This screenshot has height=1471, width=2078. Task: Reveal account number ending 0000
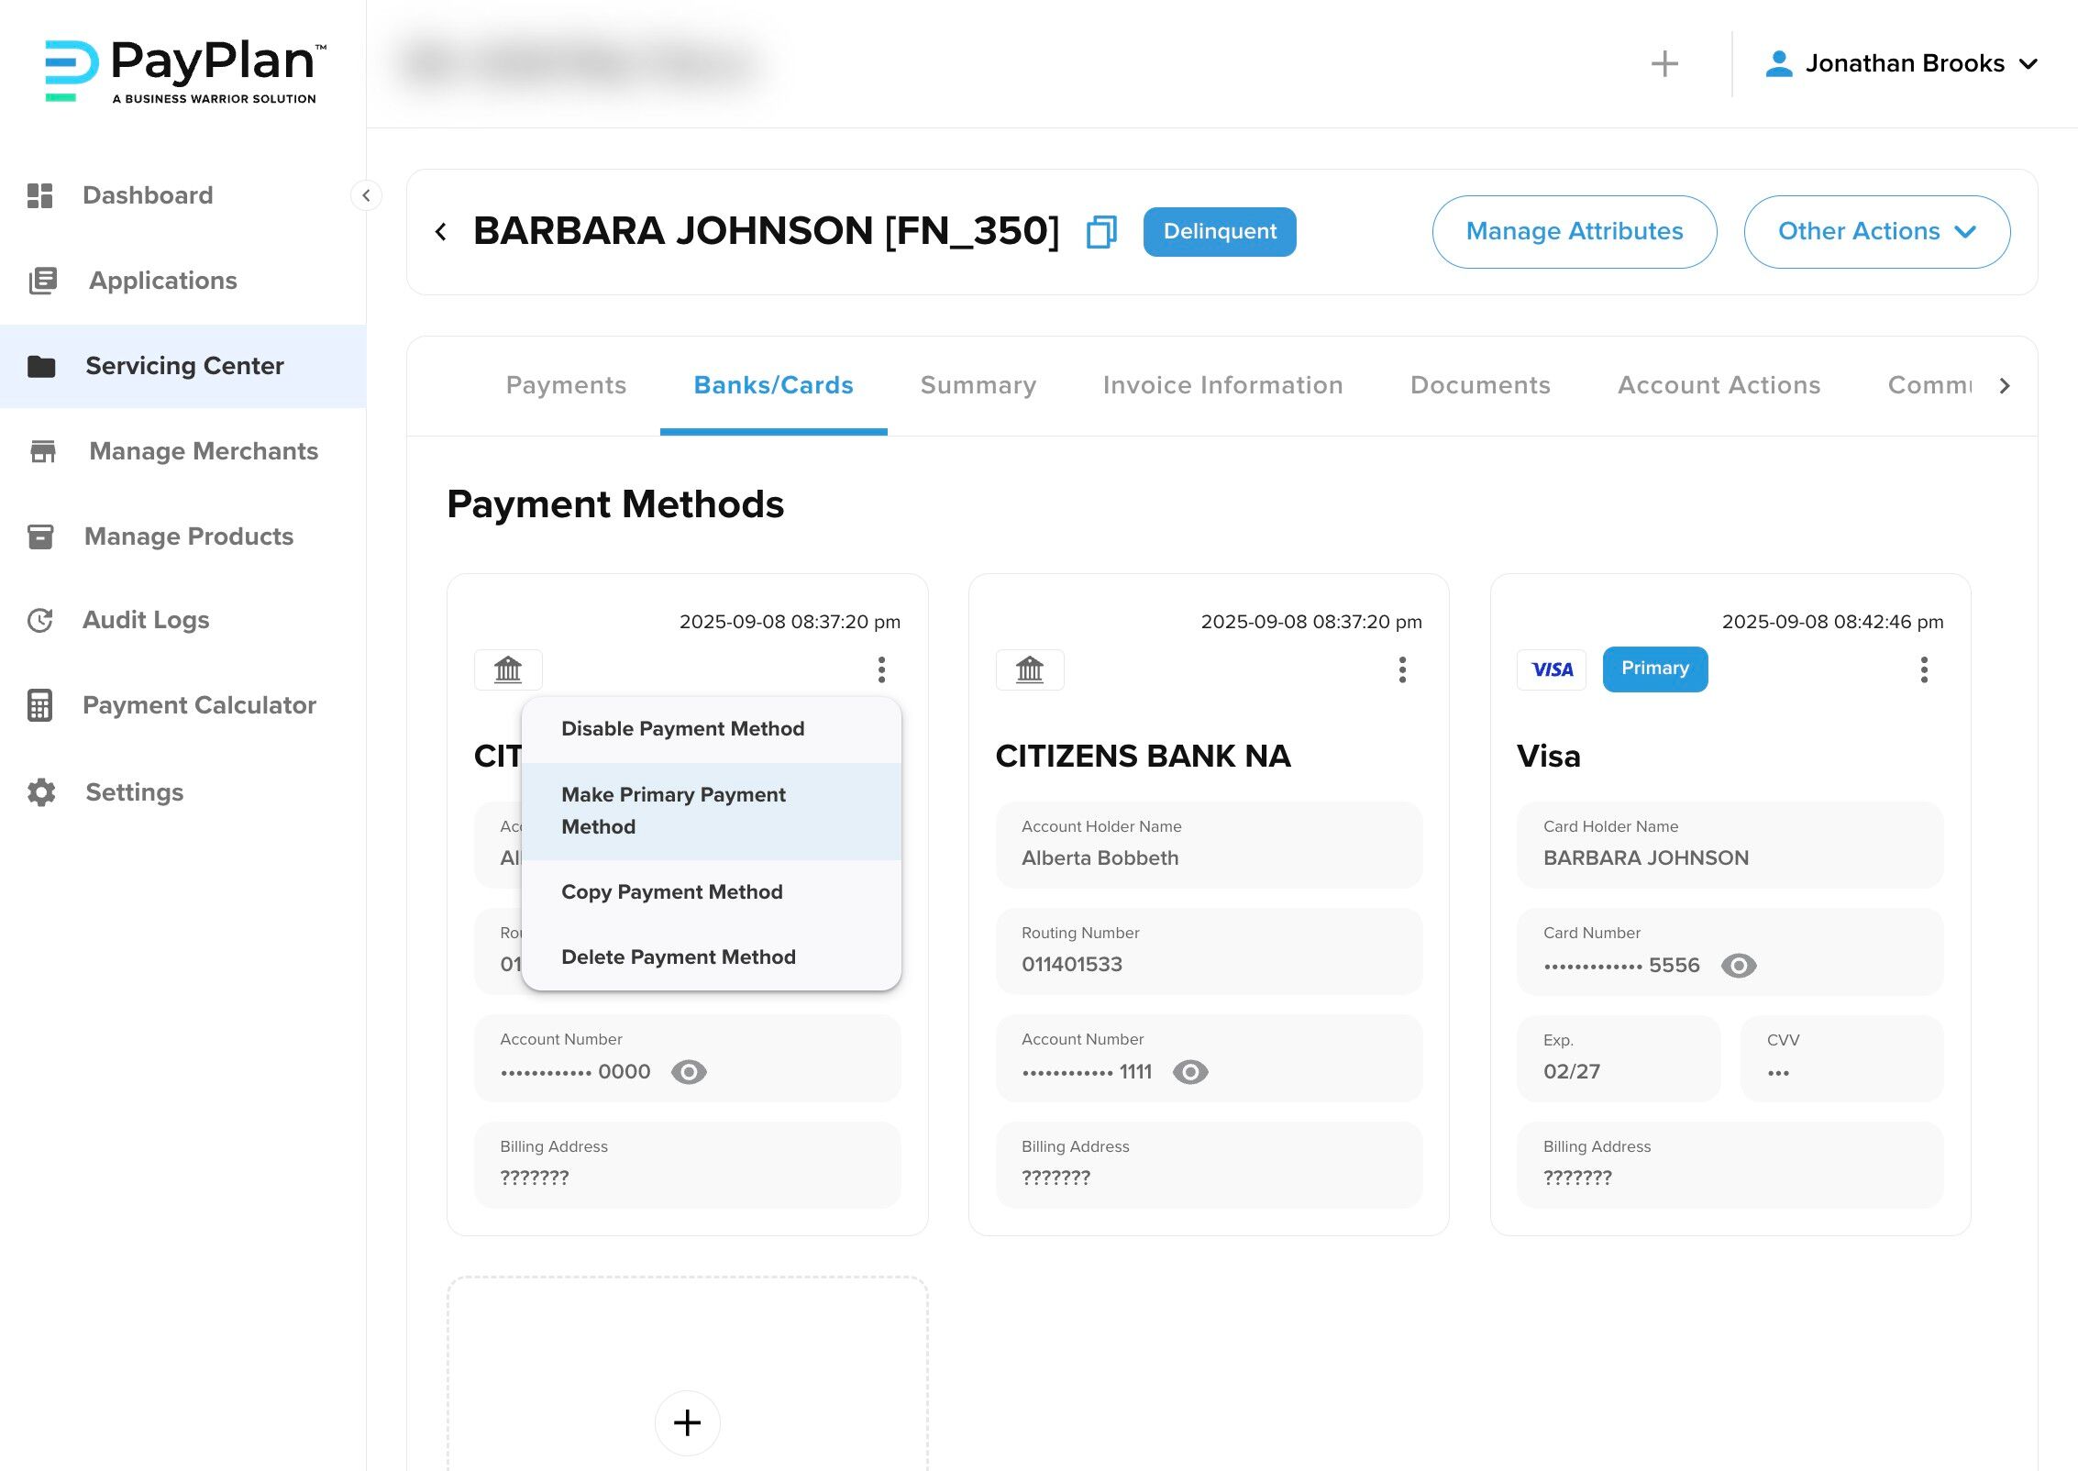[x=689, y=1072]
